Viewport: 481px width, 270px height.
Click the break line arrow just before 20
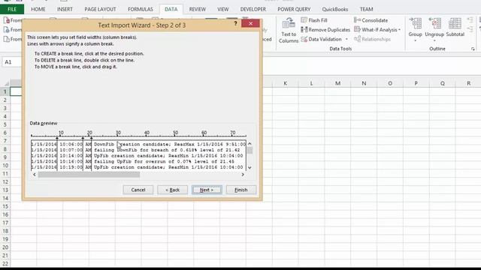coord(83,139)
